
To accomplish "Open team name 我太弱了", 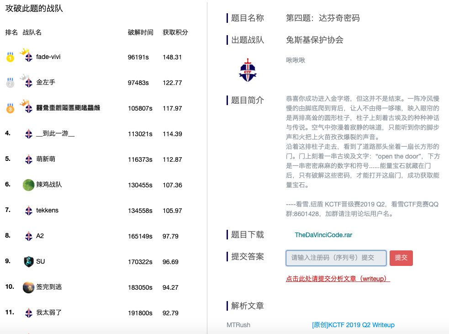I will tap(49, 313).
